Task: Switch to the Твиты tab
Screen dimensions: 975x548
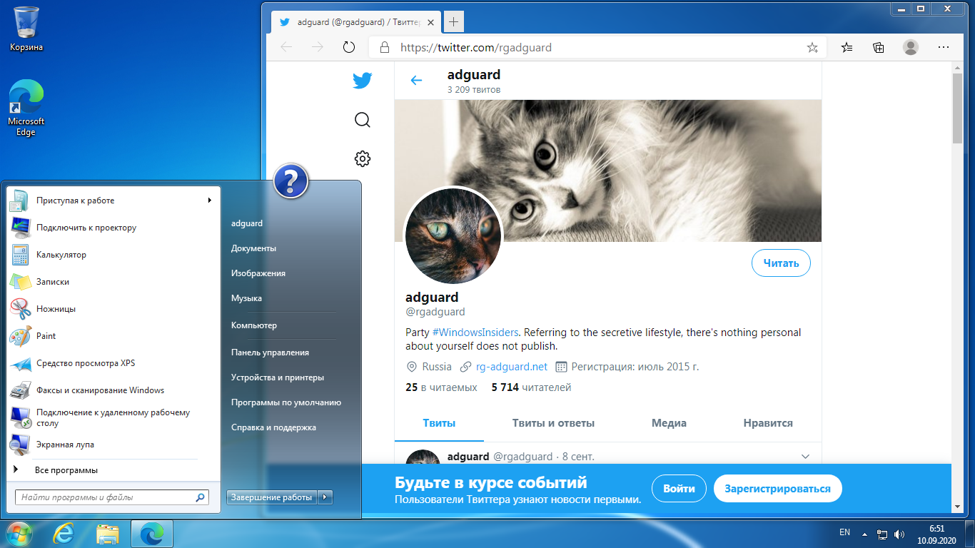Action: click(439, 423)
